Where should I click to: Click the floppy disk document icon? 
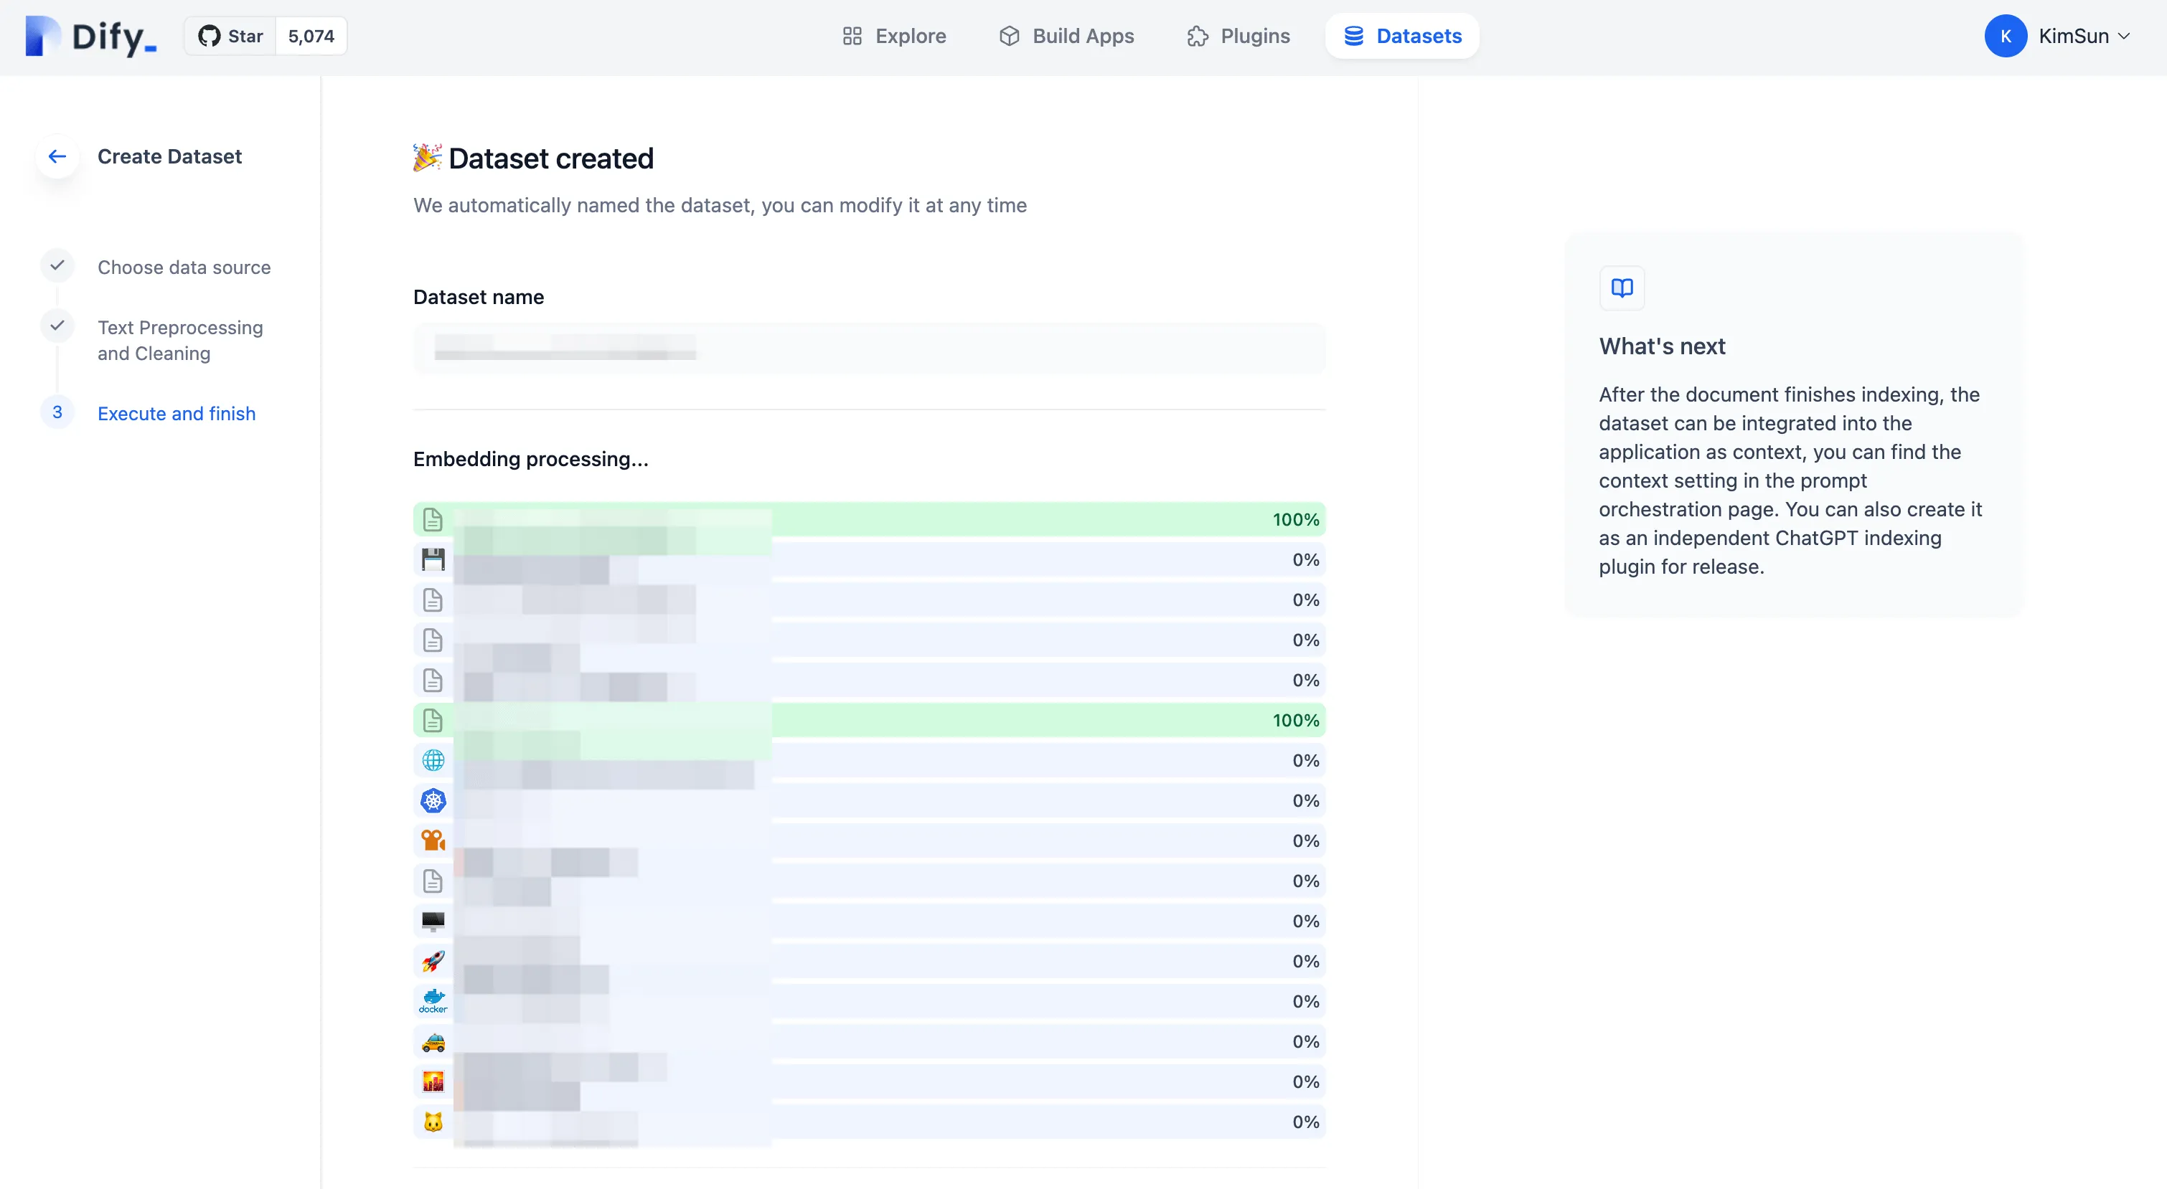pyautogui.click(x=433, y=559)
